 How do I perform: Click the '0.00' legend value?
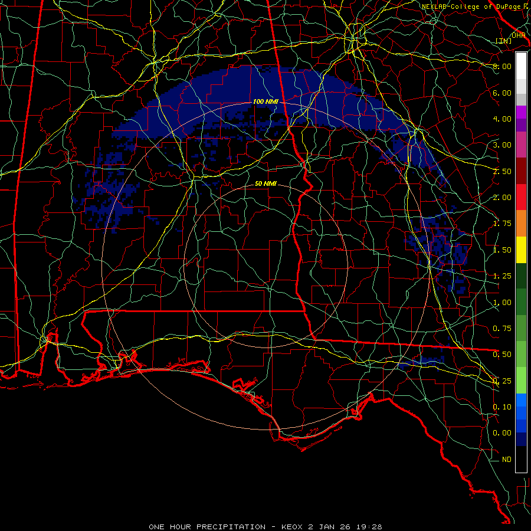[x=502, y=433]
